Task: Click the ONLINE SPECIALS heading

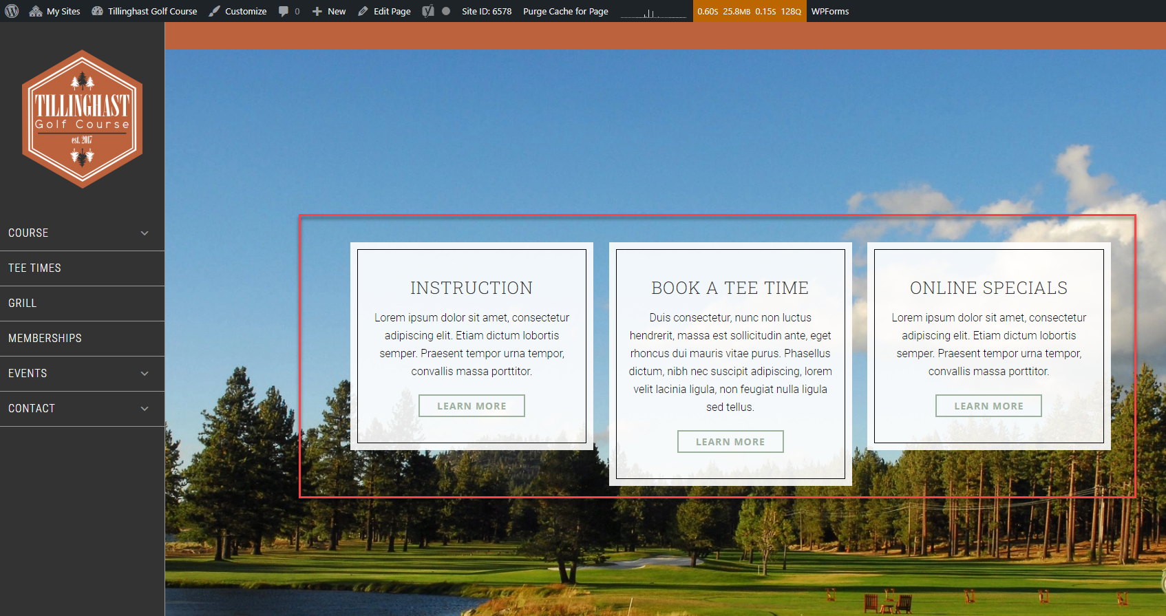Action: tap(988, 288)
